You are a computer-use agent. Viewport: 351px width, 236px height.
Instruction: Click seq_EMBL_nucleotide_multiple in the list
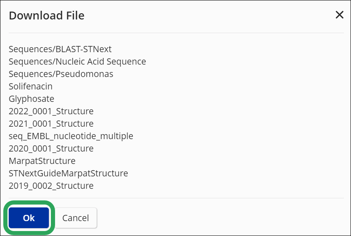click(71, 136)
